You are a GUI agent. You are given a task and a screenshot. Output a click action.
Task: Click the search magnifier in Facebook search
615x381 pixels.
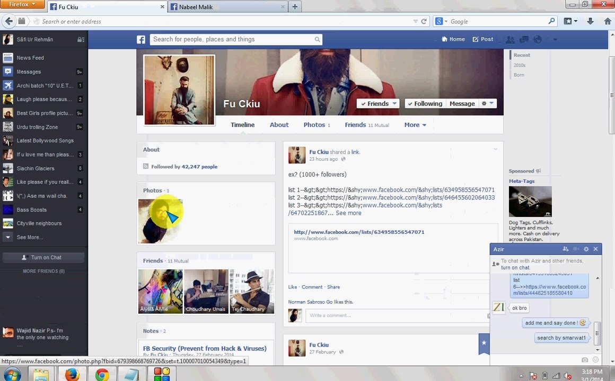click(x=317, y=40)
